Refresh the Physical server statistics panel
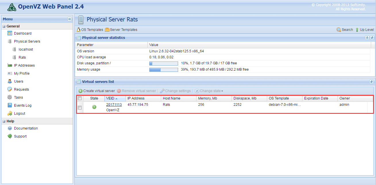Screen dimensions: 376x185 pos(372,38)
